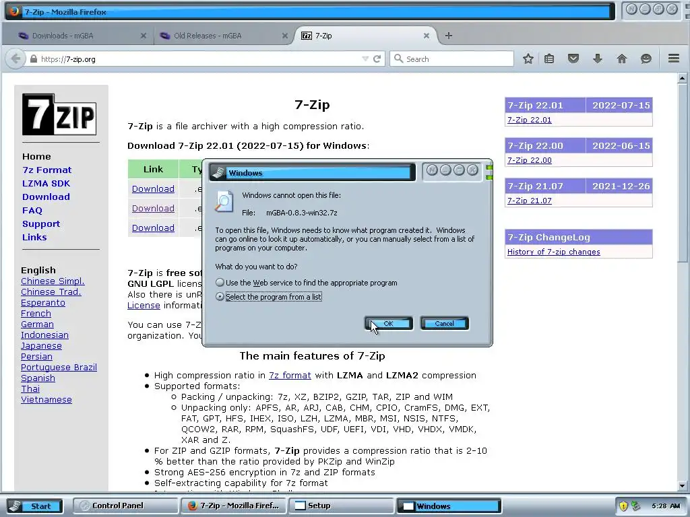Open the 7z format link in features
Screen dimensions: 690x517
click(290, 375)
